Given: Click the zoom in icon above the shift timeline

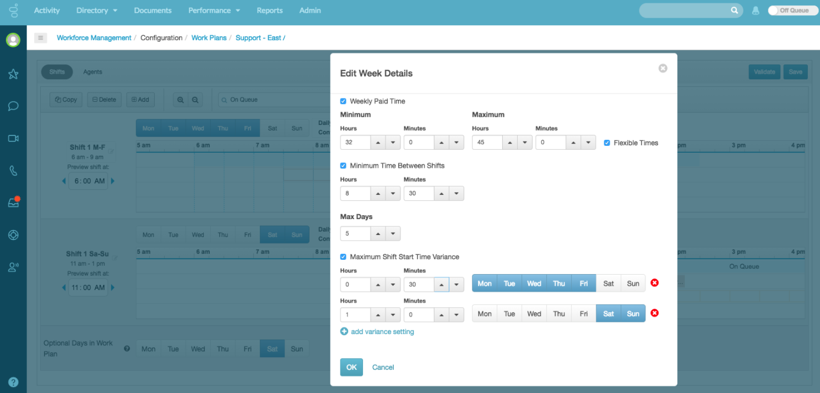Looking at the screenshot, I should point(180,100).
